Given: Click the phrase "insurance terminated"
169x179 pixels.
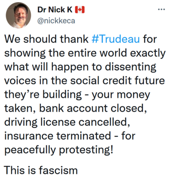Looking at the screenshot, I should click(58, 136).
